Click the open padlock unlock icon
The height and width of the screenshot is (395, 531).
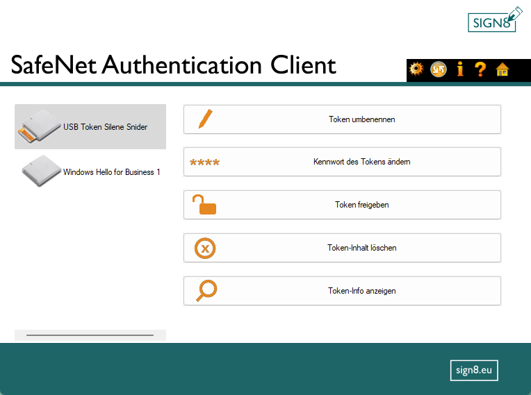tap(204, 205)
